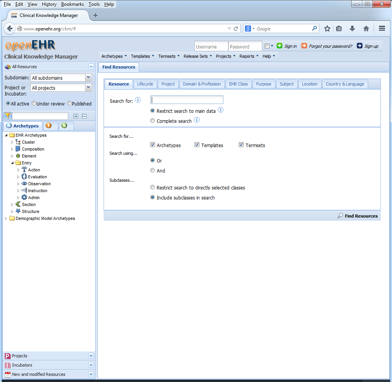This screenshot has height=382, width=392.
Task: Open the Project or Incubator dropdown
Action: pos(88,87)
